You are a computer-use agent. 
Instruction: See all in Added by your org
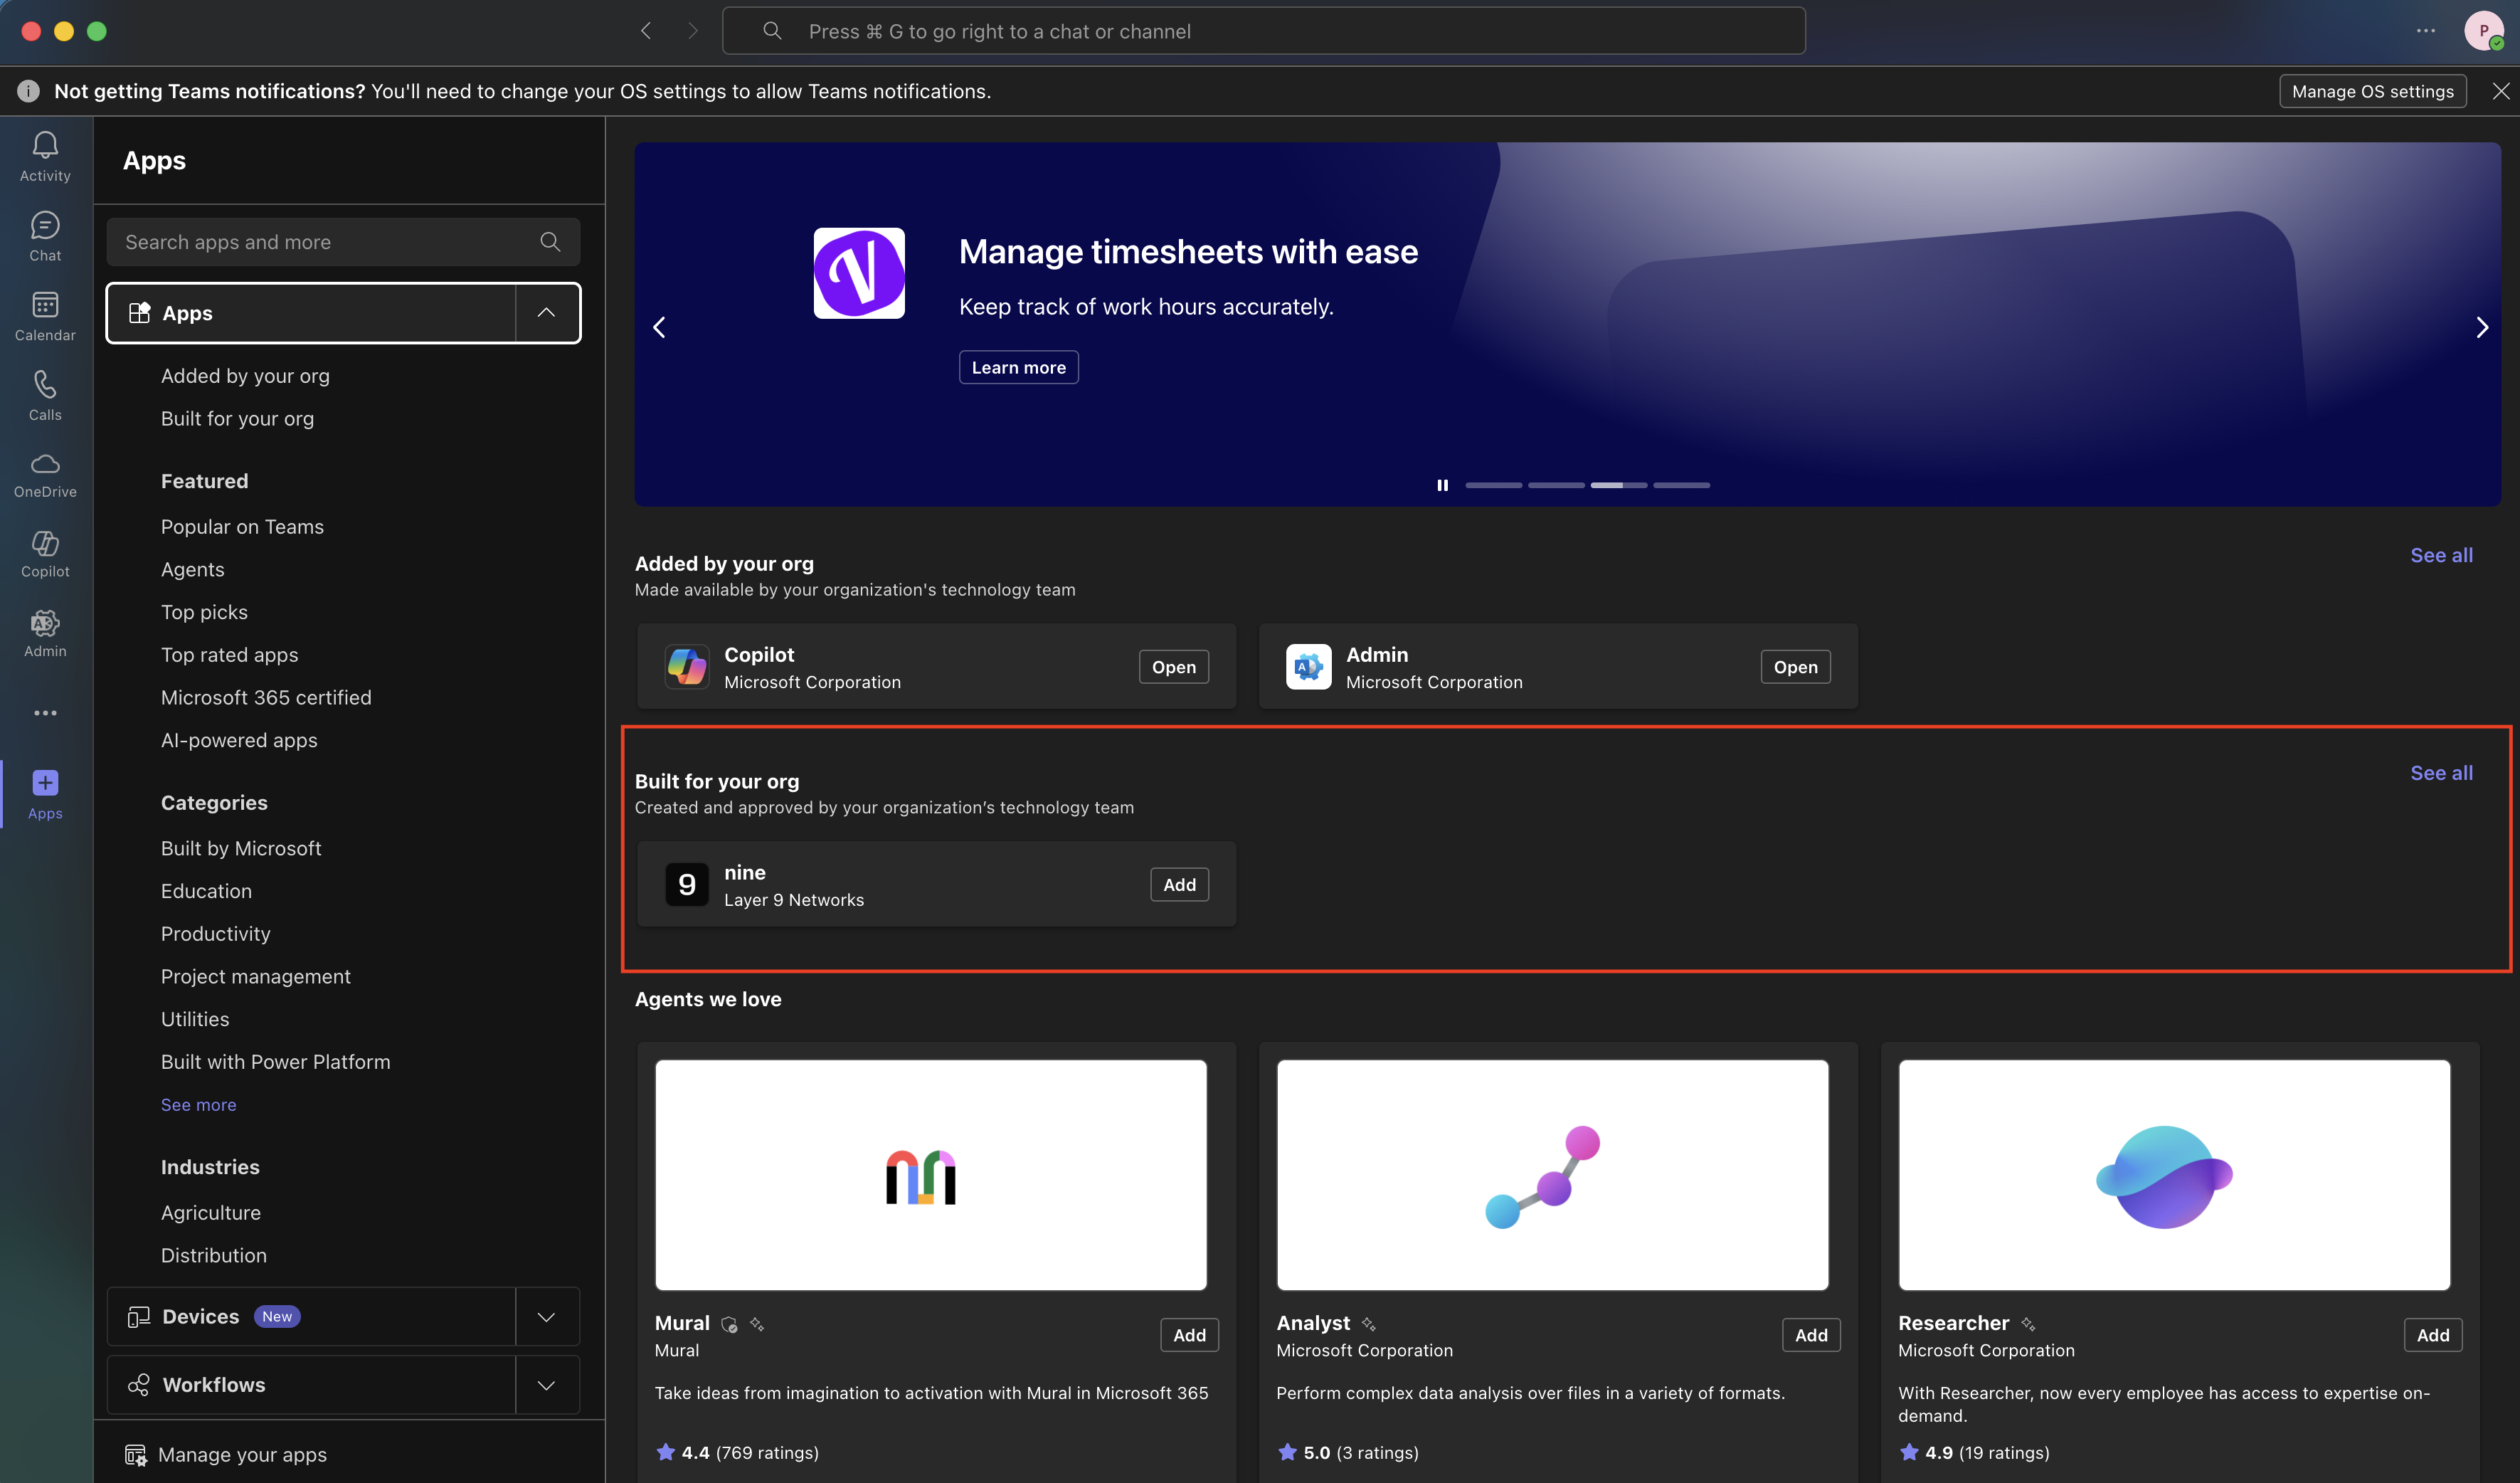(x=2441, y=555)
